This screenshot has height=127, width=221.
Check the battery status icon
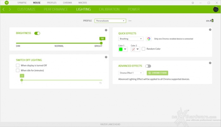[x=212, y=21]
